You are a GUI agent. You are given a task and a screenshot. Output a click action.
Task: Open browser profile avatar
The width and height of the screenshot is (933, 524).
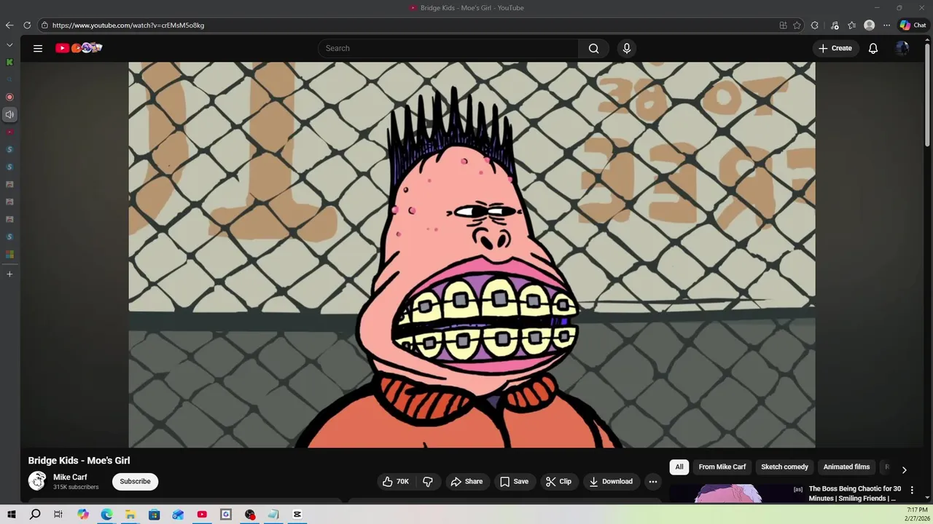point(869,25)
